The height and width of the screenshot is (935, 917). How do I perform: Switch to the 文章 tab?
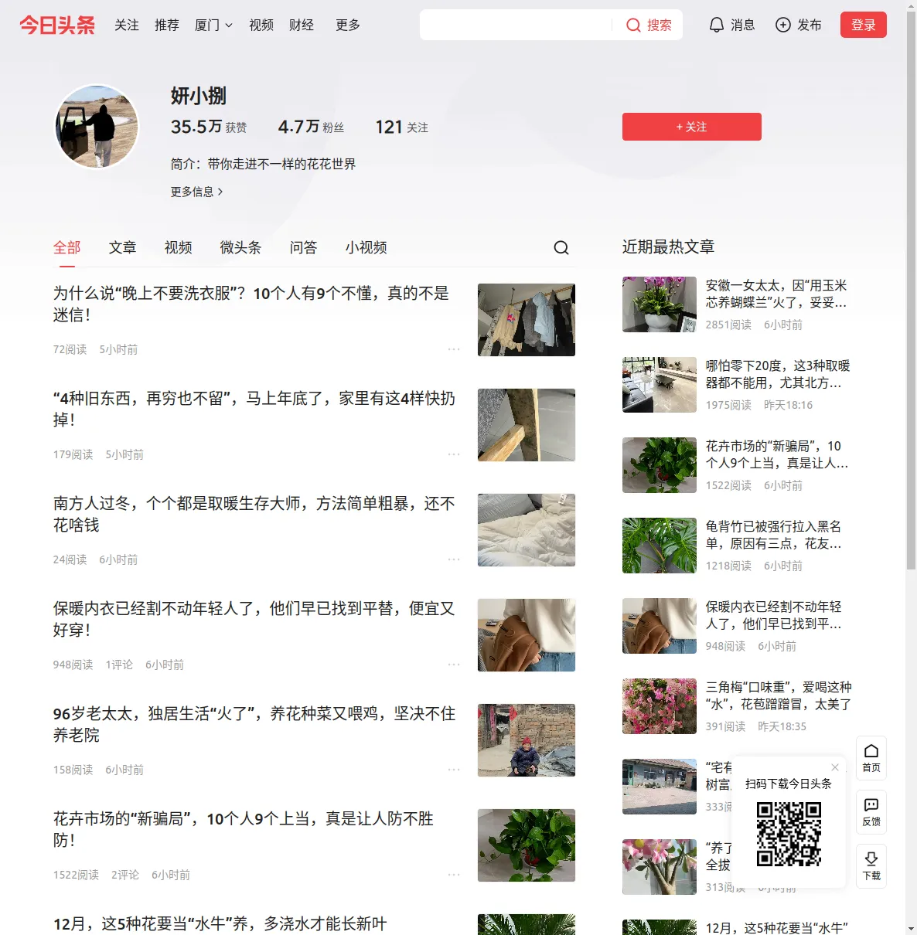point(123,247)
